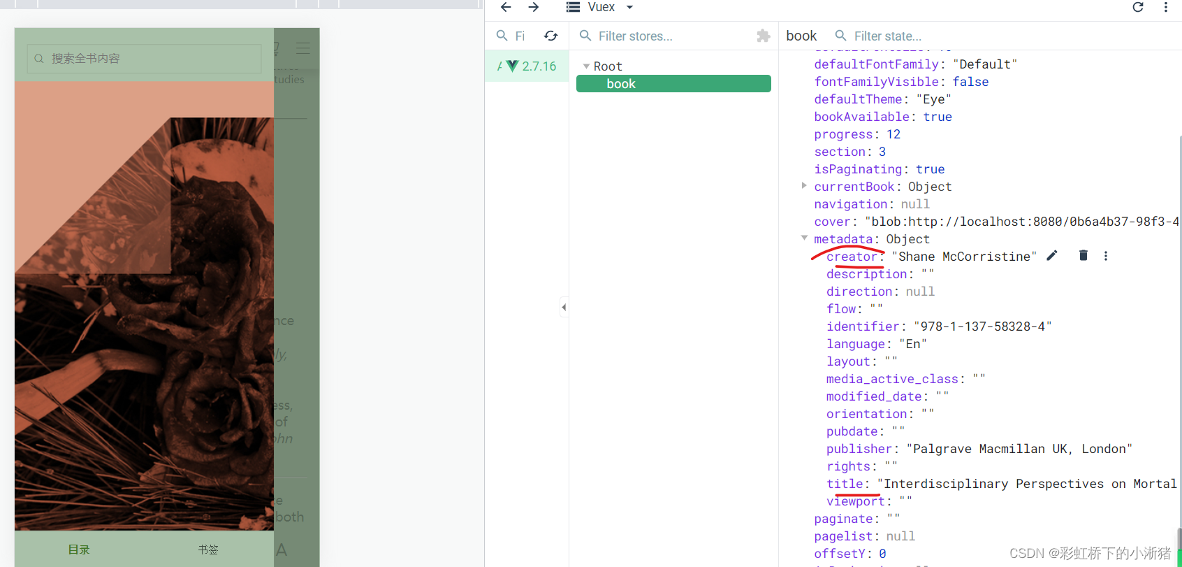Edit the creator value with pencil icon

1052,256
